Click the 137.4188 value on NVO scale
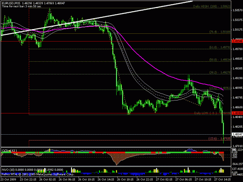Viewport: 243px width, 182px height. pos(237,169)
